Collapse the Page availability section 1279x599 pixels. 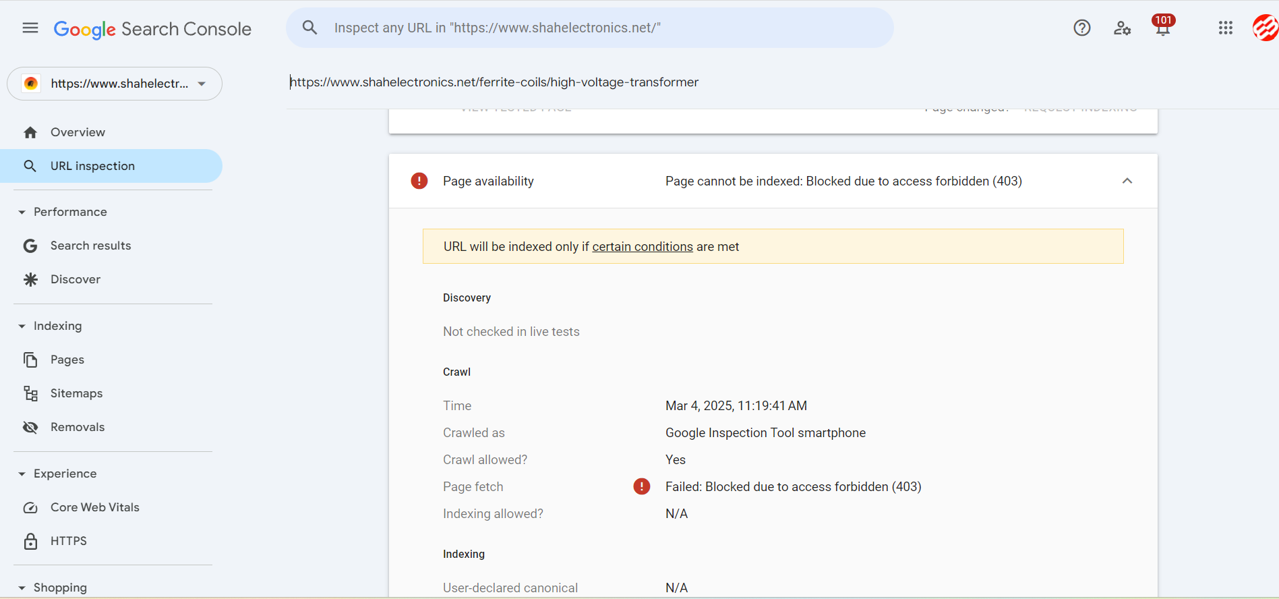pos(1127,181)
